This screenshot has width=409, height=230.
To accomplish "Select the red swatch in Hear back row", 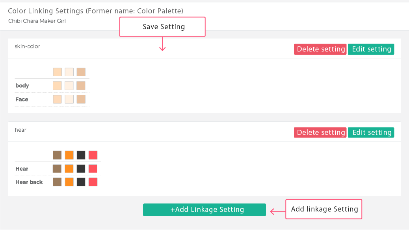I will click(x=93, y=182).
